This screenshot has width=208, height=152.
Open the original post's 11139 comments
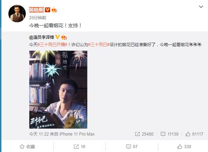coord(169,134)
